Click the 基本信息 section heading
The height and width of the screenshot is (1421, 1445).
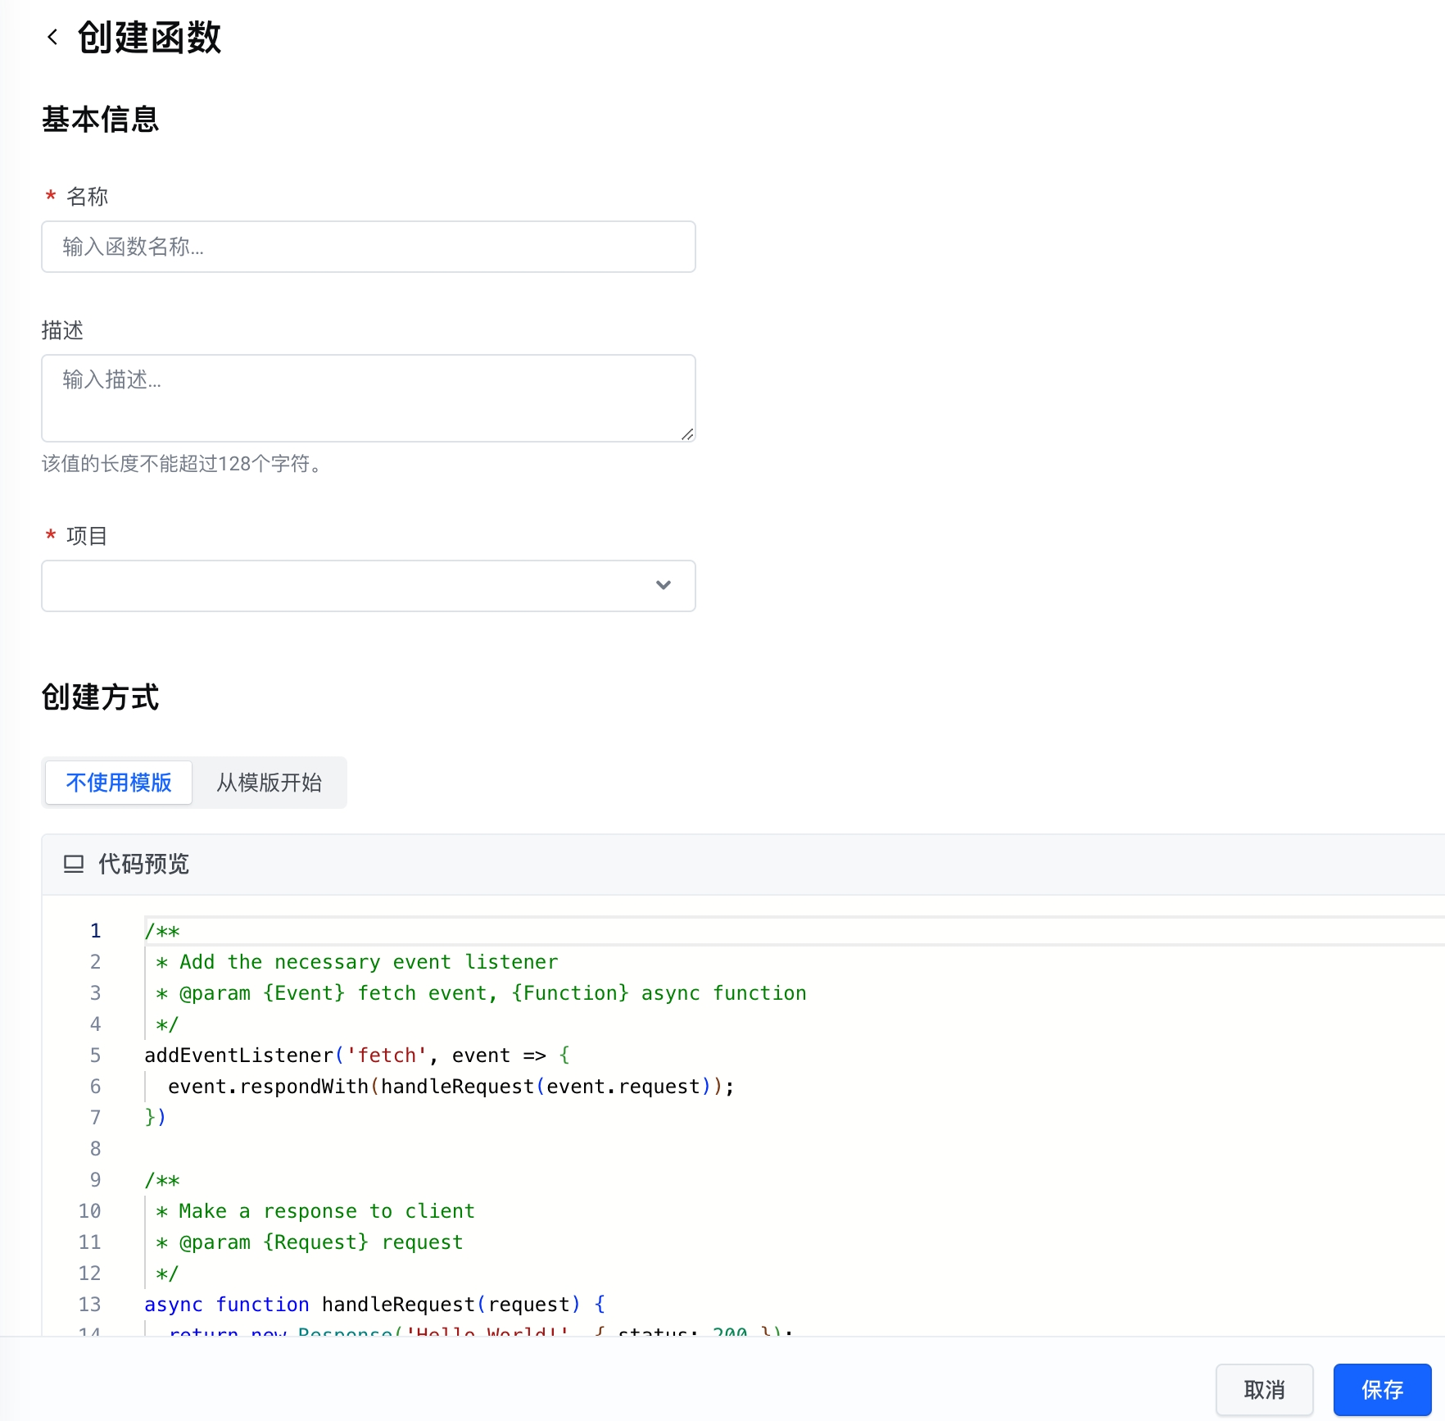(100, 120)
